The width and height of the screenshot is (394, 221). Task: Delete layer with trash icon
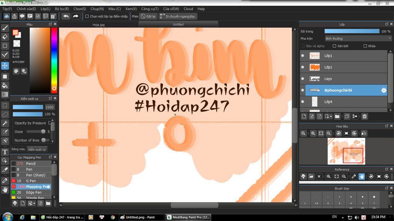(365, 116)
